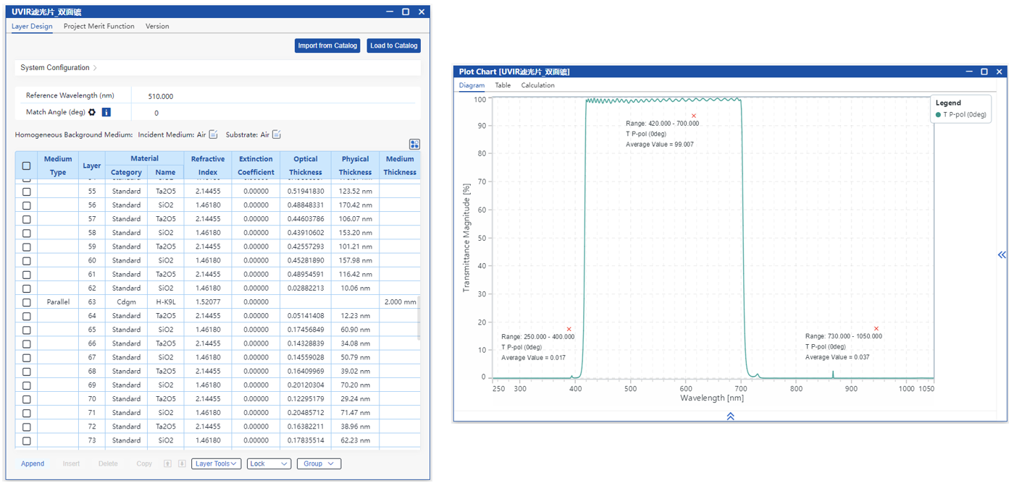Click the double up-arrow below the plot
The height and width of the screenshot is (488, 1014).
click(x=730, y=416)
